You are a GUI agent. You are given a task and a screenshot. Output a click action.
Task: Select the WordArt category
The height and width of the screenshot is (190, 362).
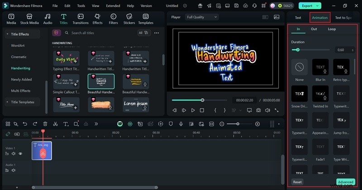coord(18,46)
